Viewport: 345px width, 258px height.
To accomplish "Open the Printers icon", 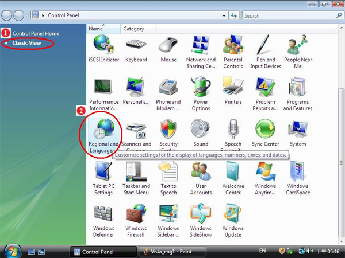I will point(233,87).
